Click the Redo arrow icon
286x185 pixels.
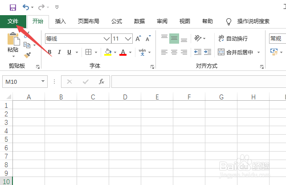click(41, 7)
